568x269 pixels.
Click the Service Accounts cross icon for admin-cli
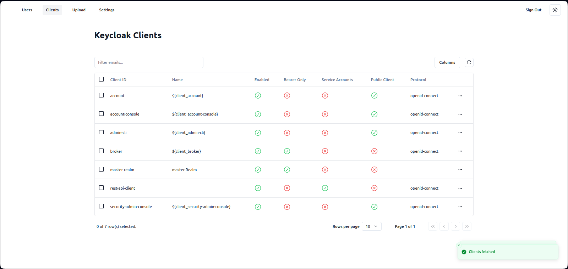[x=325, y=133]
